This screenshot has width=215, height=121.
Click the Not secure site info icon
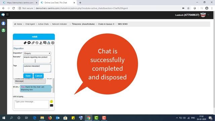(x=20, y=8)
